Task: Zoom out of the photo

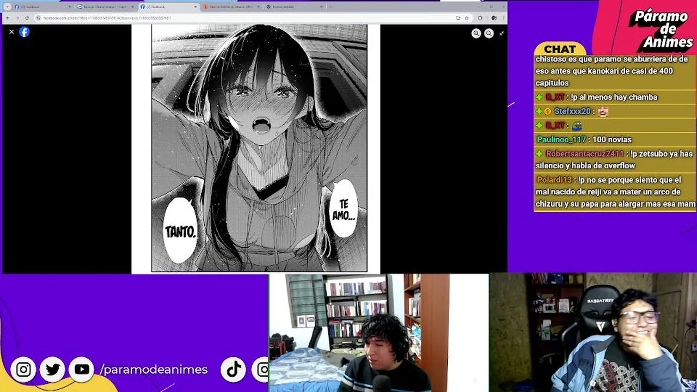Action: coord(489,33)
